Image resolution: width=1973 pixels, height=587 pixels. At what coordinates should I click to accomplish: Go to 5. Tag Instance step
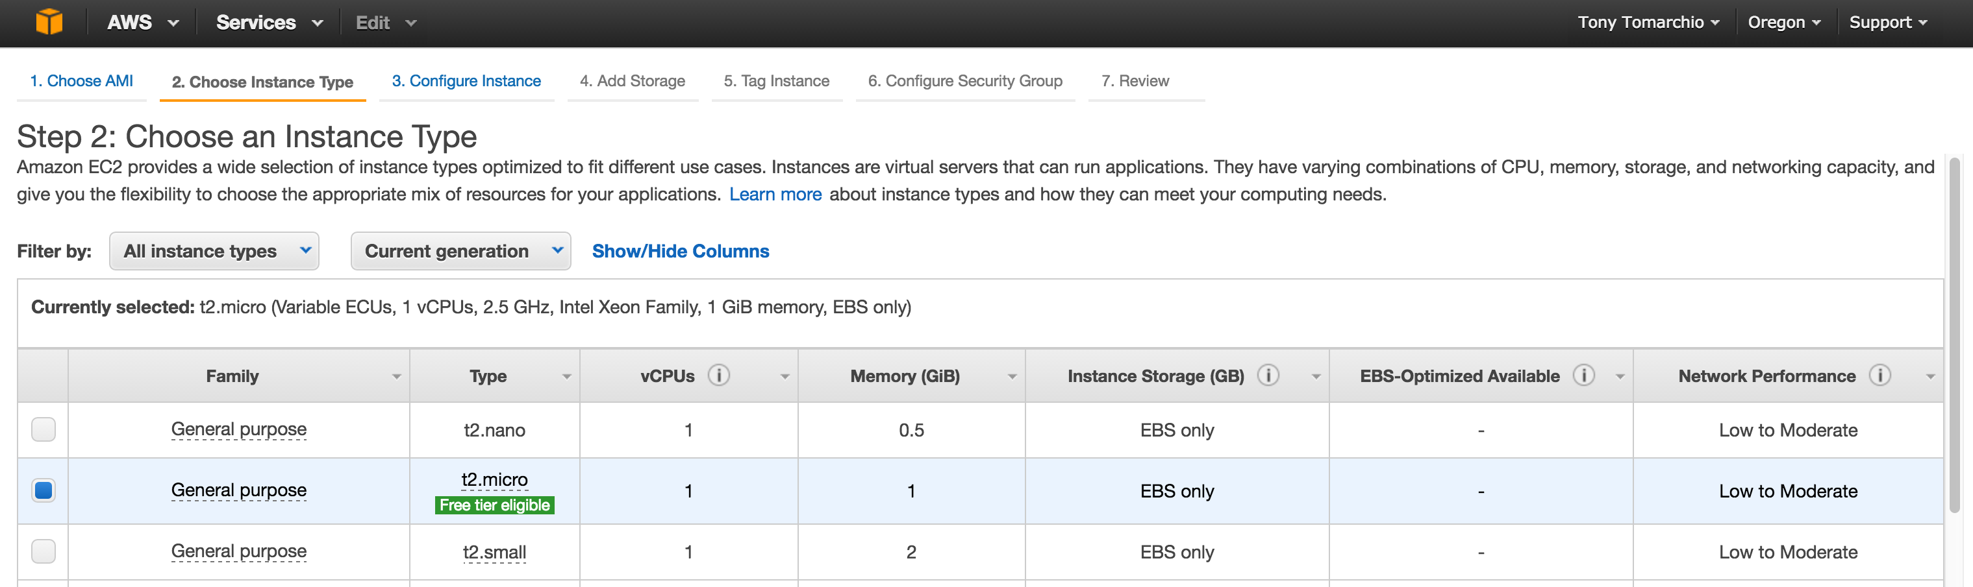point(777,81)
